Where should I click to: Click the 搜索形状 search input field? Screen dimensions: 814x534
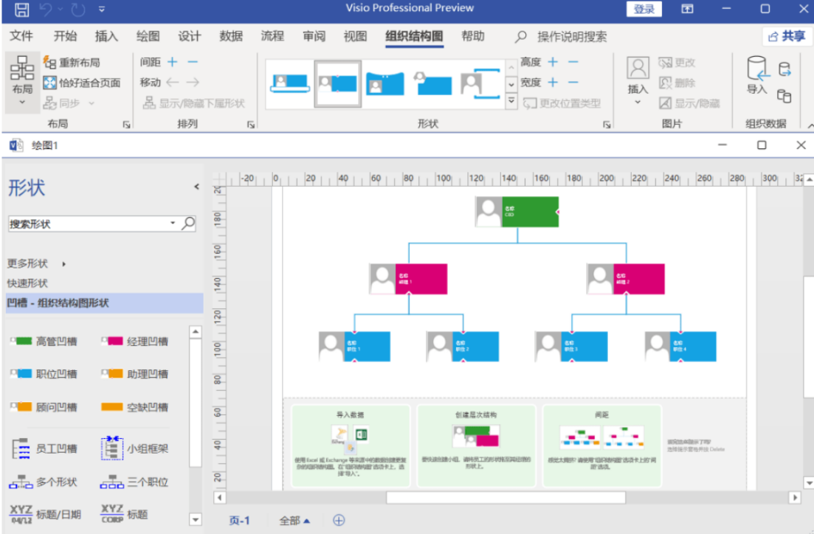(89, 223)
